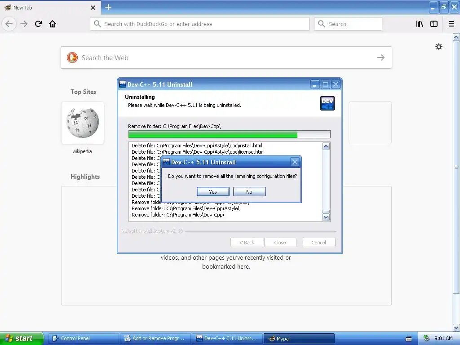Click the browser Back arrow

pyautogui.click(x=9, y=24)
